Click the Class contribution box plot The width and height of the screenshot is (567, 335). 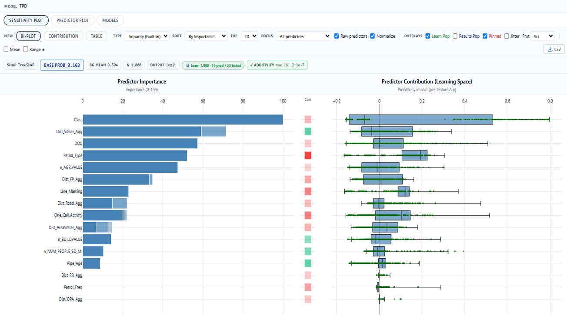(x=420, y=119)
